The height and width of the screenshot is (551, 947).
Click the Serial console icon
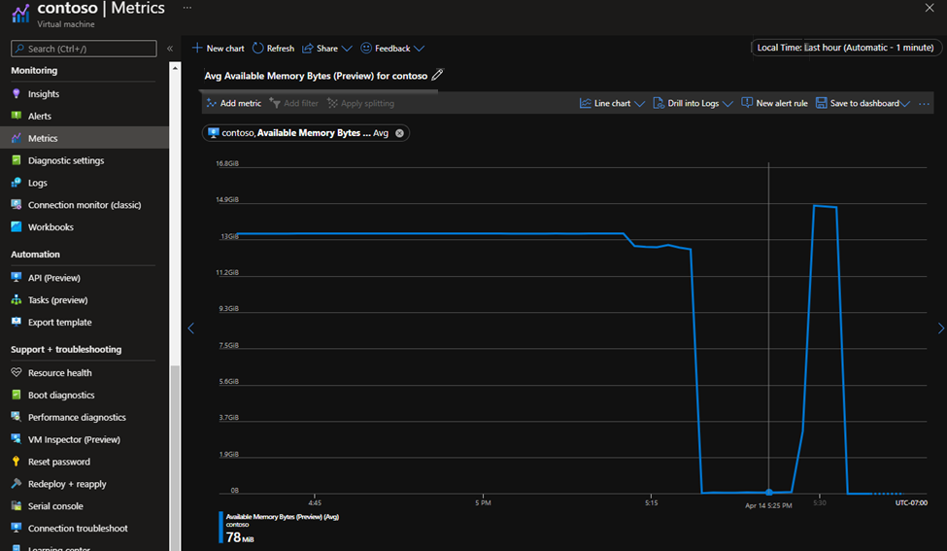pyautogui.click(x=17, y=505)
